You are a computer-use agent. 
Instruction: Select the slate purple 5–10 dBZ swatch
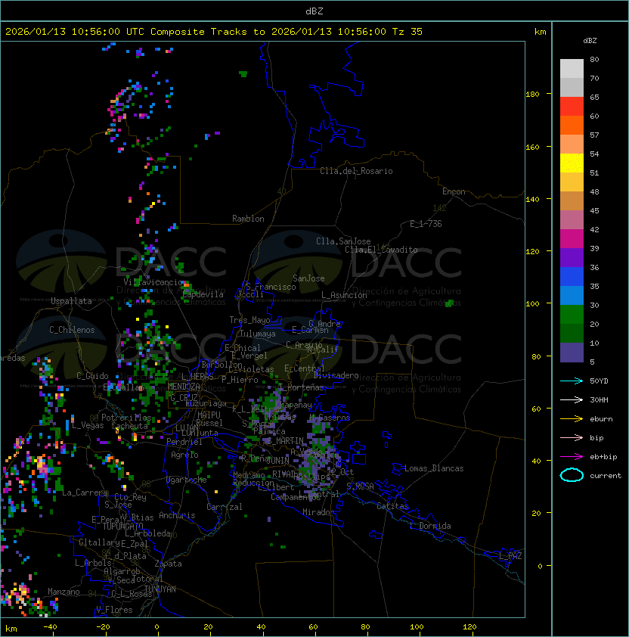[572, 353]
